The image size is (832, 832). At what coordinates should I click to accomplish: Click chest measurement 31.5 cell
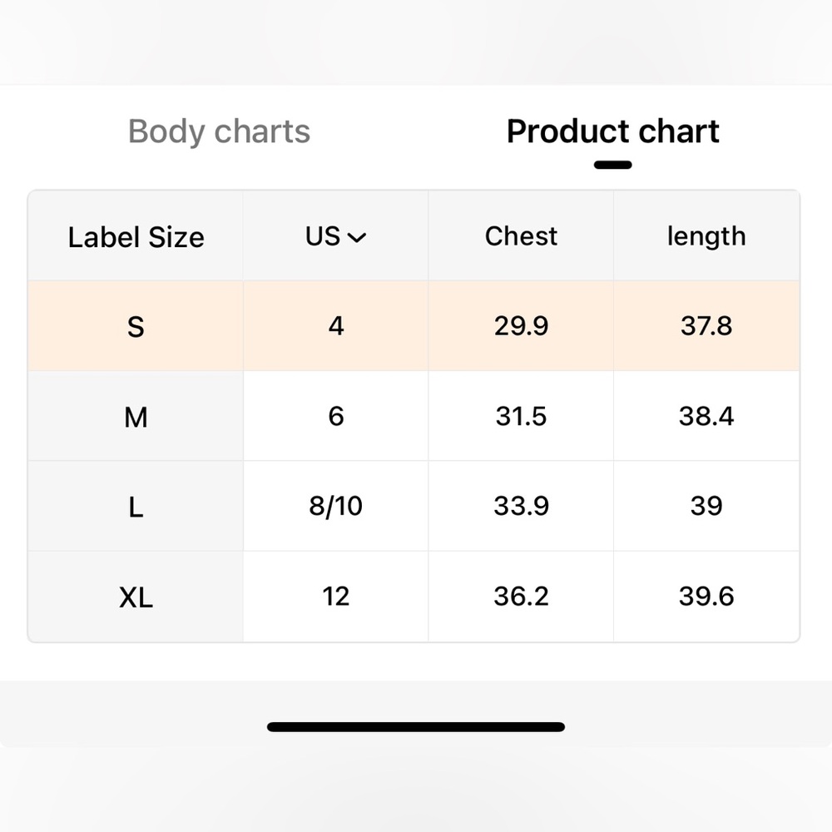tap(521, 415)
